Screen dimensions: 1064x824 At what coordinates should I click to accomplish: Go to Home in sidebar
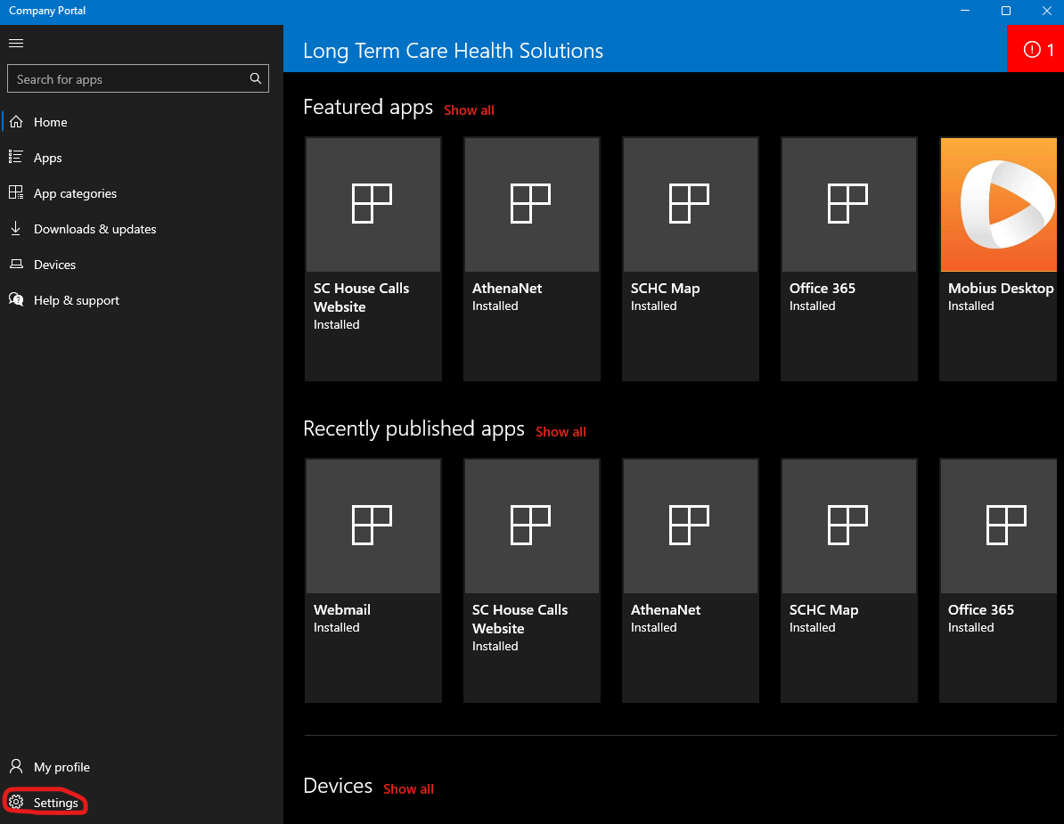coord(141,122)
